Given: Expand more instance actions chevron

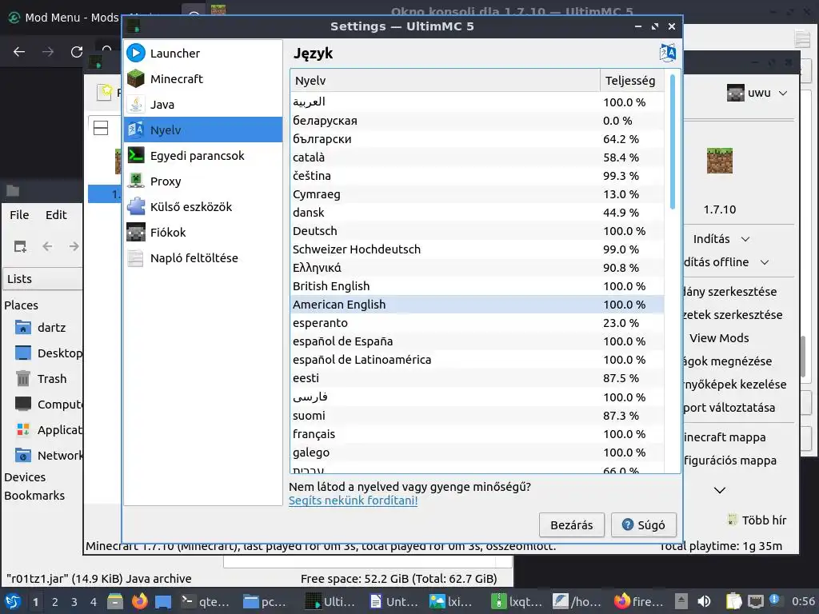Looking at the screenshot, I should click(720, 490).
